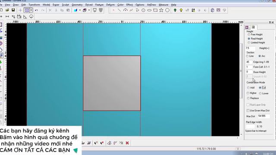The width and height of the screenshot is (276, 155).
Task: Expand dropdown arrow beside cyan view icon
Action: pyautogui.click(x=80, y=10)
